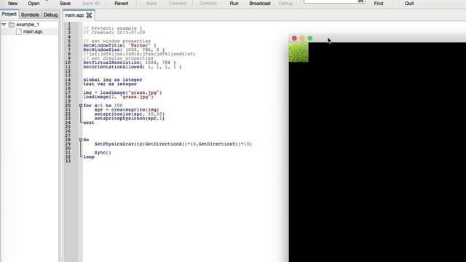Click the 'global img as integer' line
The width and height of the screenshot is (466, 262).
(113, 79)
